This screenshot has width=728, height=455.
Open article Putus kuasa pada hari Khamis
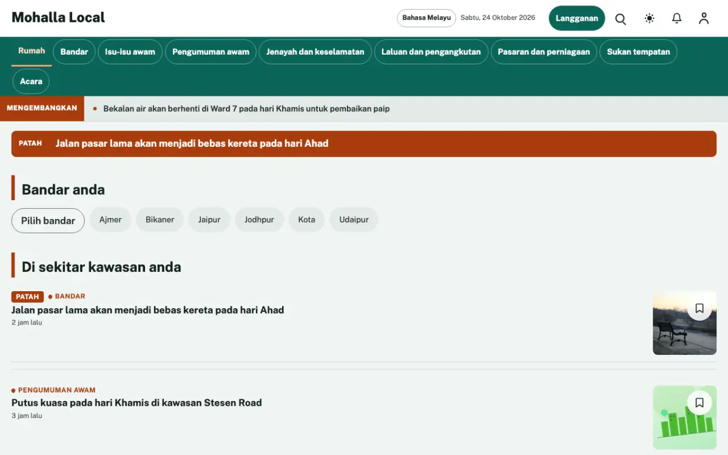pos(136,403)
